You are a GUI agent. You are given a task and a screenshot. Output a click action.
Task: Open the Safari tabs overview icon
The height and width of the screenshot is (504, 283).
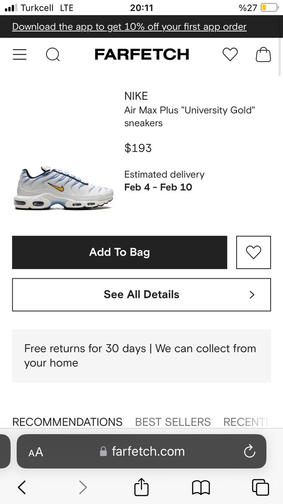[260, 487]
